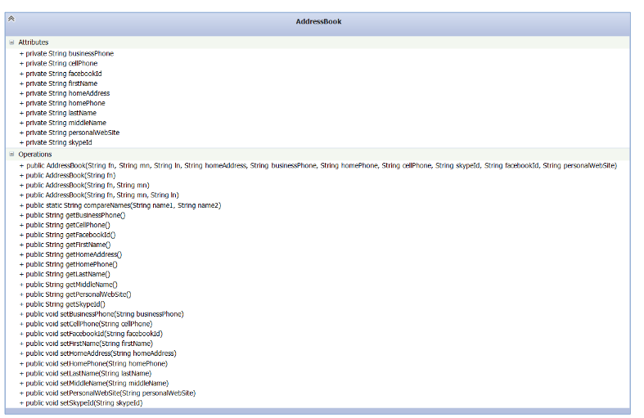
Task: Select operation setBusinessPhone(String businessPhone)
Action: [x=101, y=314]
